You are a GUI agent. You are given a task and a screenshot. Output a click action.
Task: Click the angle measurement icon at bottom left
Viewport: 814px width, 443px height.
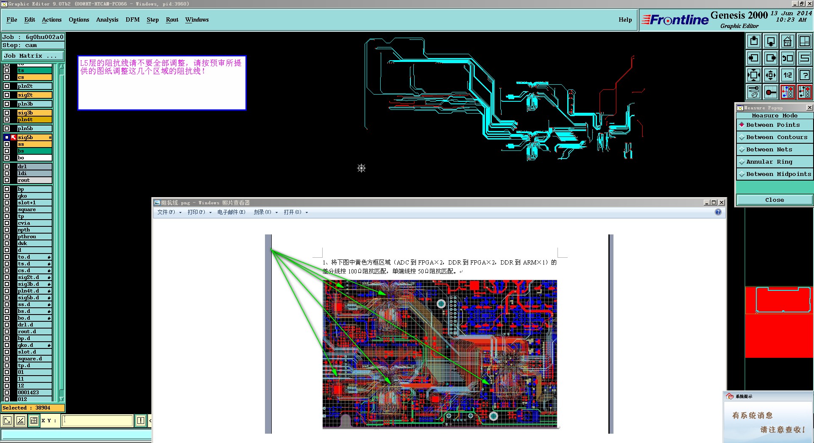pos(21,421)
